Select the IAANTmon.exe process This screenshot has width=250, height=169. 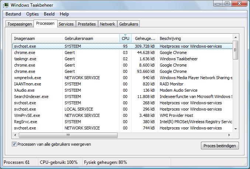122,84
